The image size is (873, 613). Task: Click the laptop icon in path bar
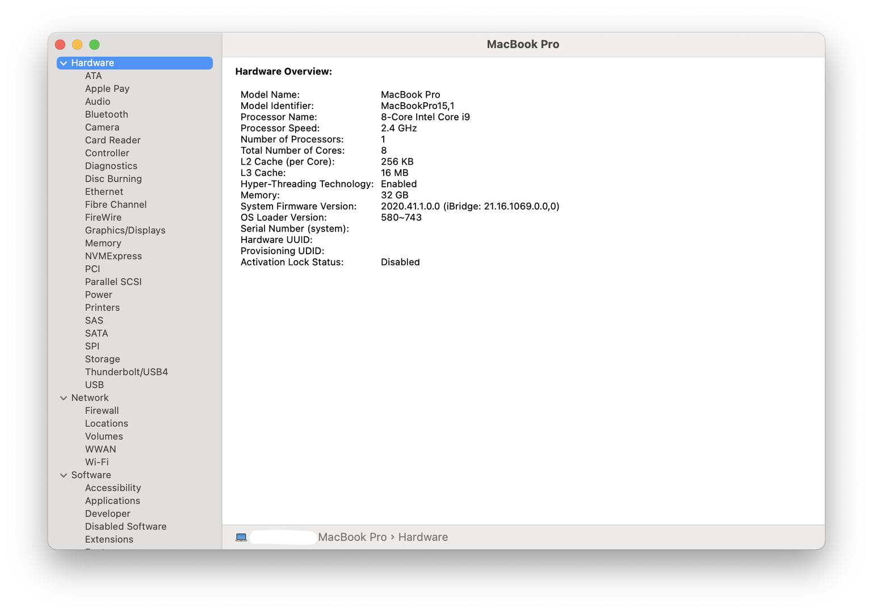tap(241, 537)
